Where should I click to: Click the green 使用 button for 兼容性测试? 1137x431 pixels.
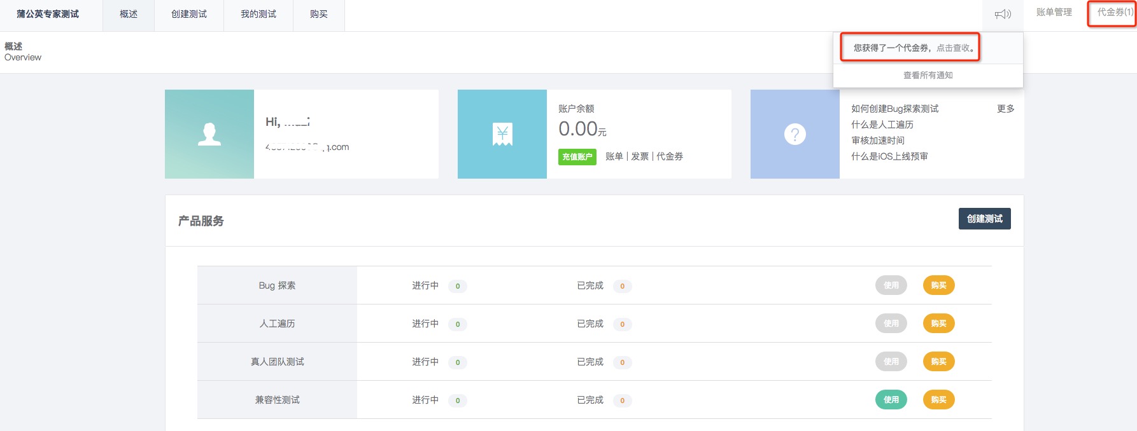[891, 400]
